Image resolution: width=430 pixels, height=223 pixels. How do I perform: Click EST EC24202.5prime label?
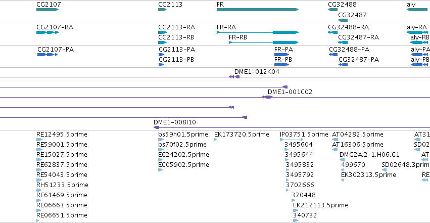[183, 155]
